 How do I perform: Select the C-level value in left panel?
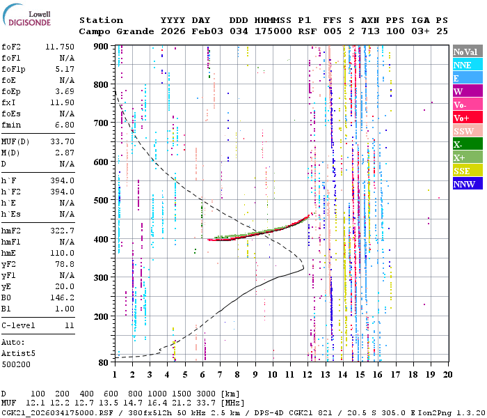click(x=69, y=325)
